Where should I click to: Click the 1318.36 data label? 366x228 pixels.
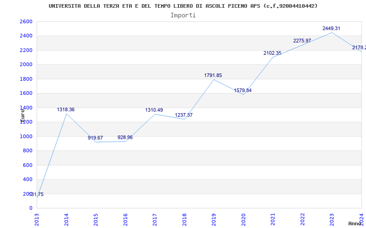pyautogui.click(x=65, y=109)
